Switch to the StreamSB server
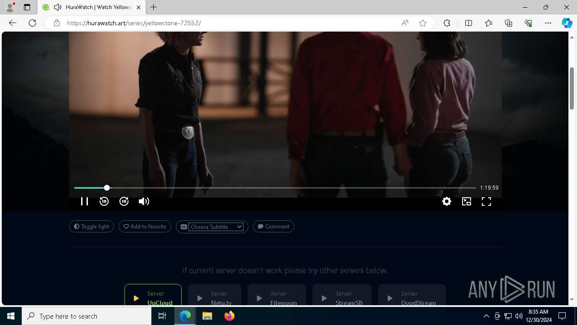Image resolution: width=577 pixels, height=325 pixels. (342, 295)
